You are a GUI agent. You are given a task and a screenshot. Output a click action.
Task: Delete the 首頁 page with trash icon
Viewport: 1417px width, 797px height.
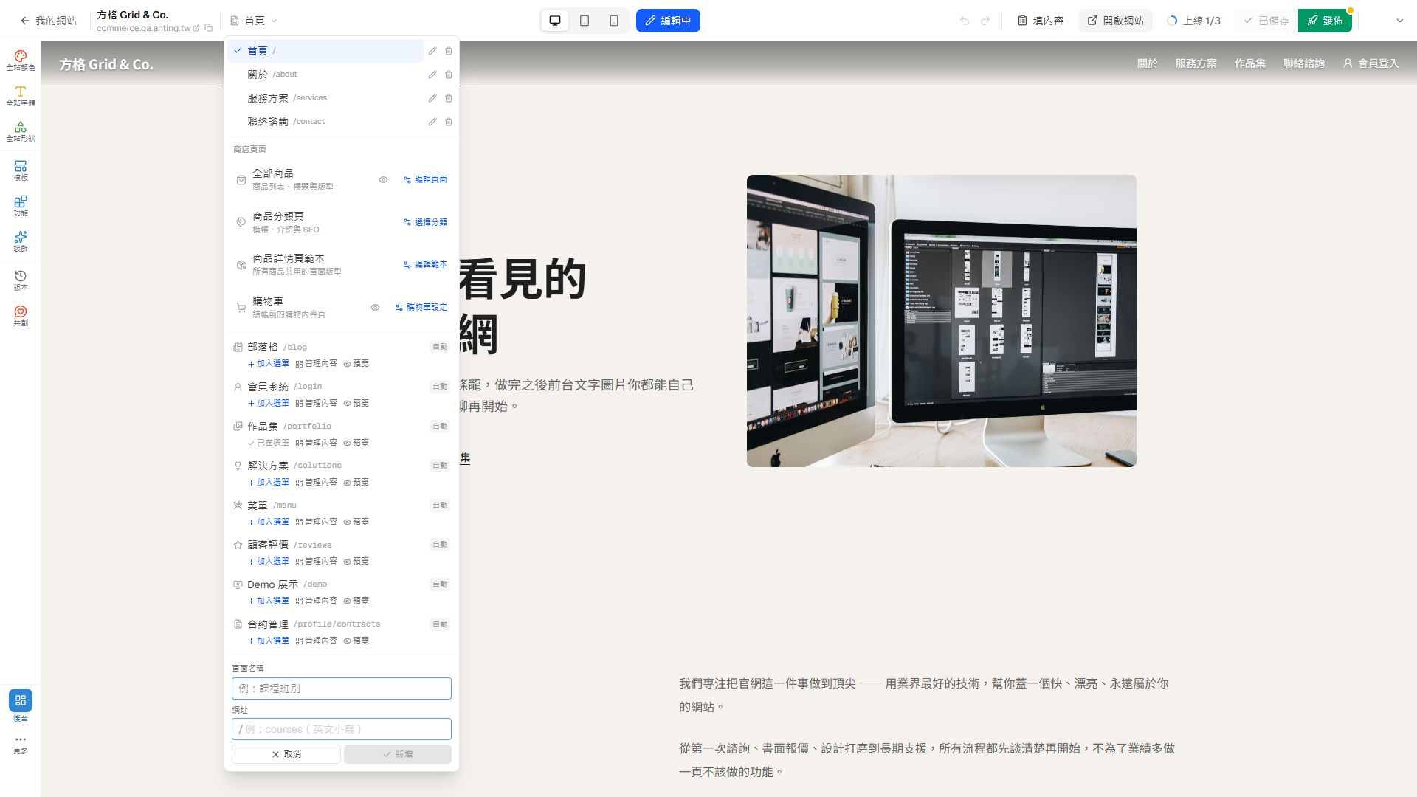(x=449, y=51)
